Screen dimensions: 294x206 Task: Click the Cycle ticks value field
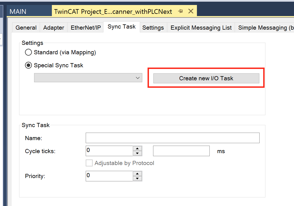point(109,151)
